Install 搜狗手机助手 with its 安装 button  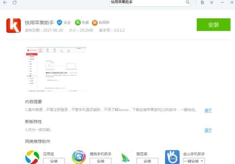[101, 161]
